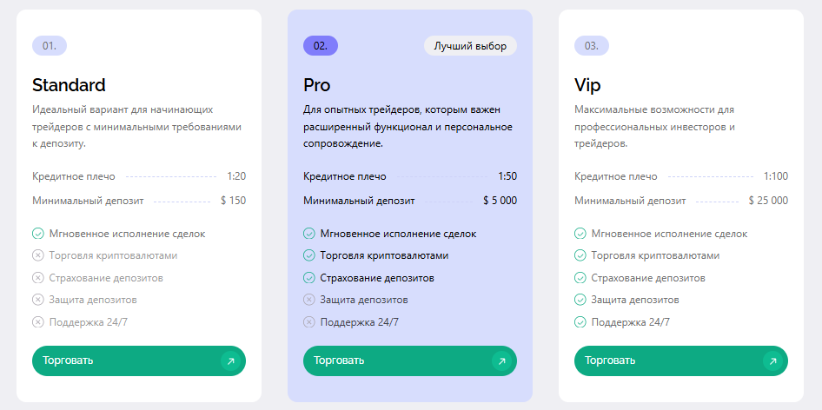Select the 02. badge on Pro card
The width and height of the screenshot is (822, 410).
pos(321,45)
